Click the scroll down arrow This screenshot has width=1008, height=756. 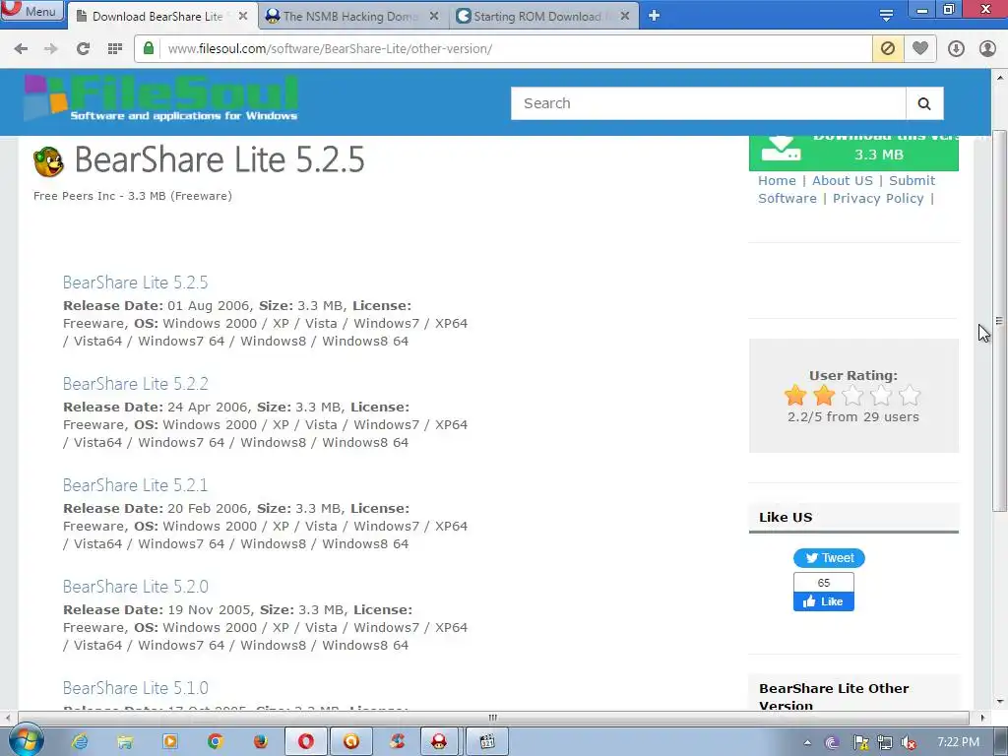1000,702
